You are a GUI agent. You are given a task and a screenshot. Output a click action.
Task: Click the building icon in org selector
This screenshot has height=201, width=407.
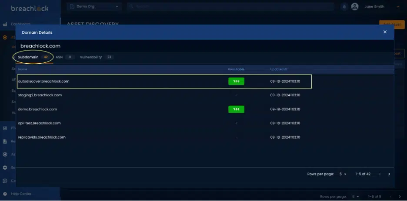click(x=72, y=6)
